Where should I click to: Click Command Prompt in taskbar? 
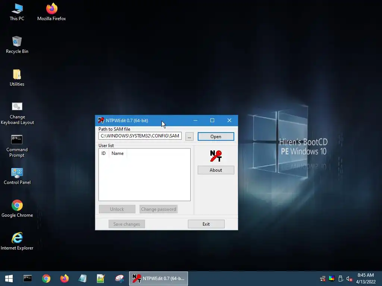point(28,279)
